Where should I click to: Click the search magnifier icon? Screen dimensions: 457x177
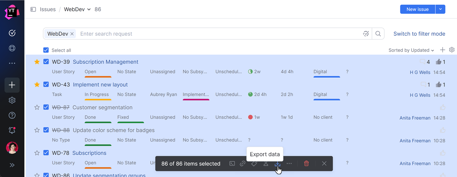pyautogui.click(x=378, y=34)
